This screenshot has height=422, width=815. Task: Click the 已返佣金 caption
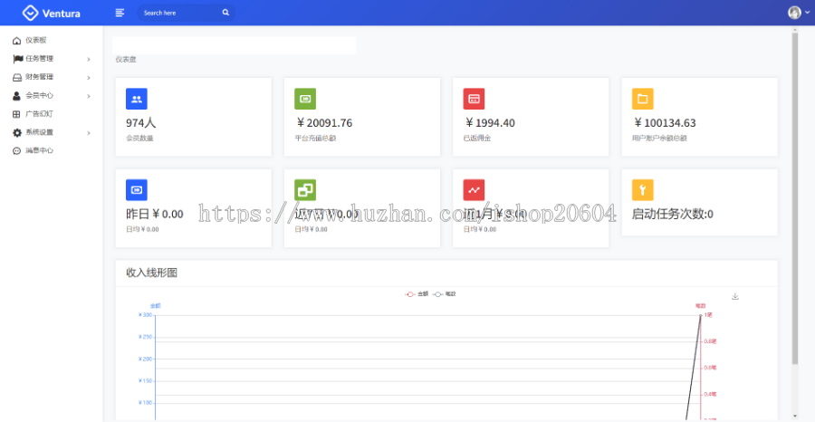(x=477, y=139)
